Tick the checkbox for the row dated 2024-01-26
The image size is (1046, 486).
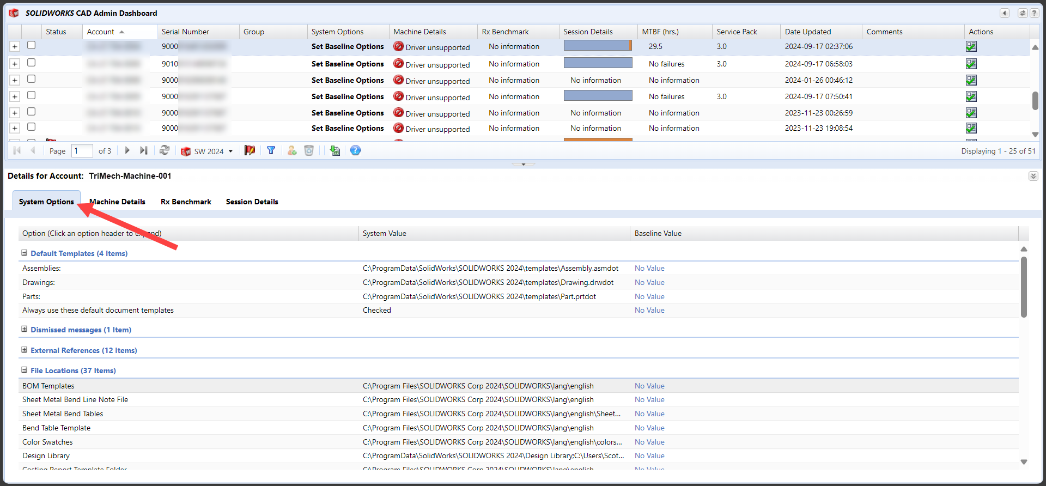point(31,79)
